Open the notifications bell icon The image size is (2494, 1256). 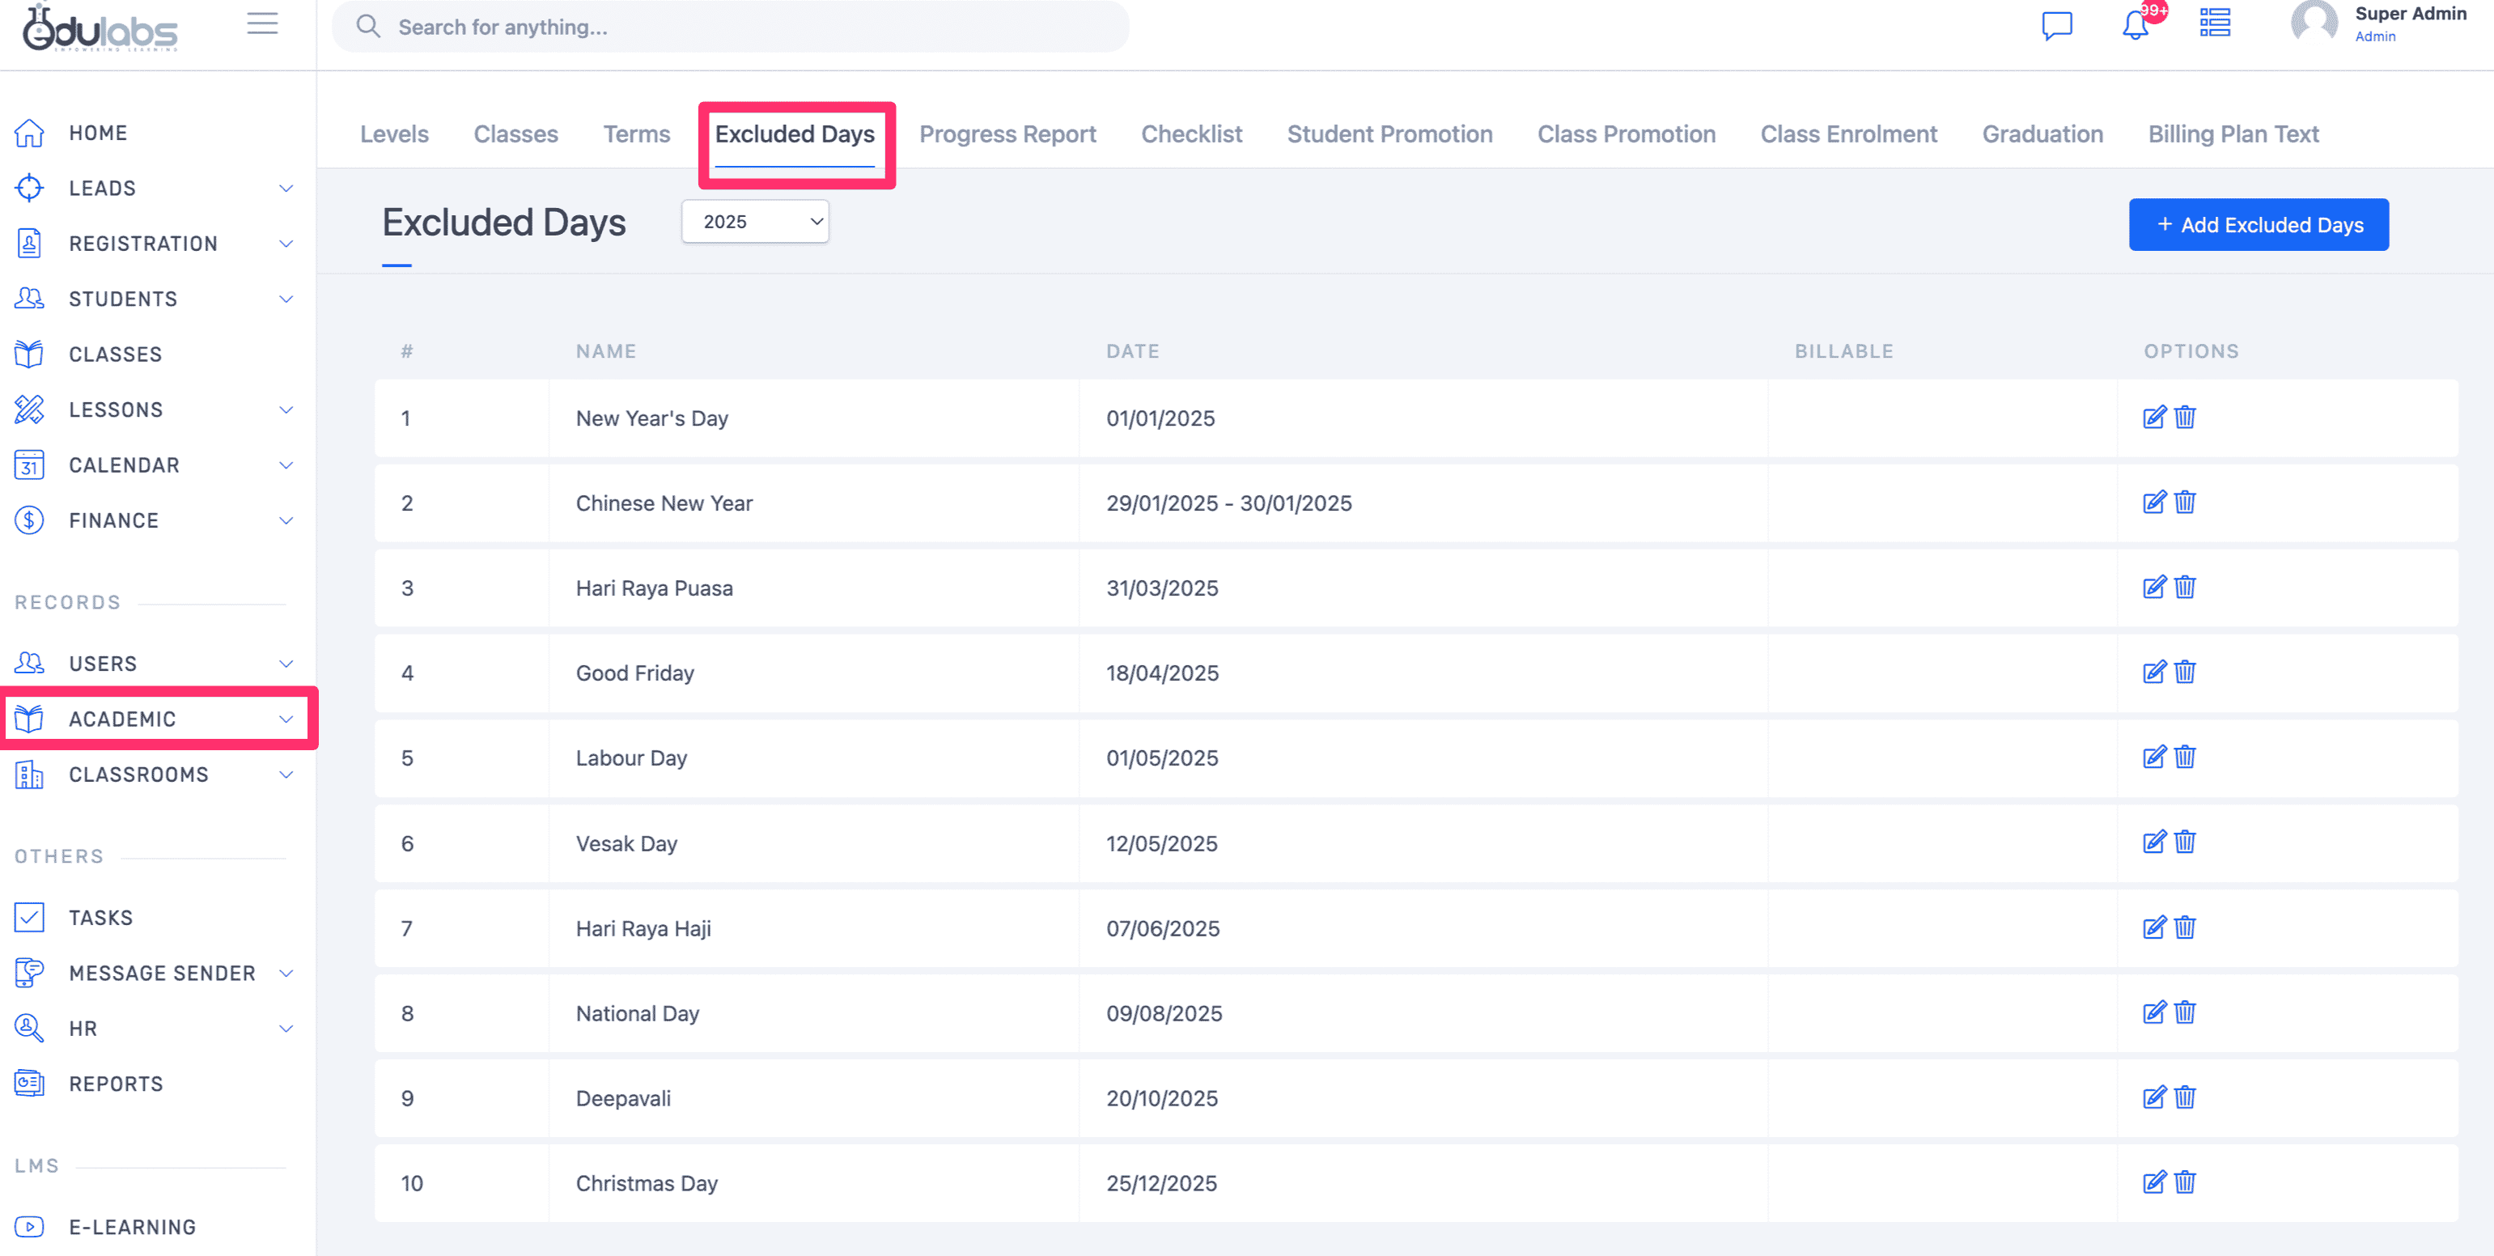coord(2135,26)
